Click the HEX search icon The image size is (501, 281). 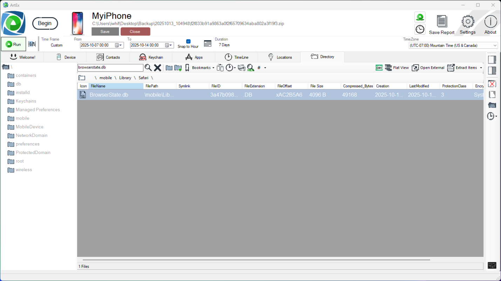tap(251, 68)
